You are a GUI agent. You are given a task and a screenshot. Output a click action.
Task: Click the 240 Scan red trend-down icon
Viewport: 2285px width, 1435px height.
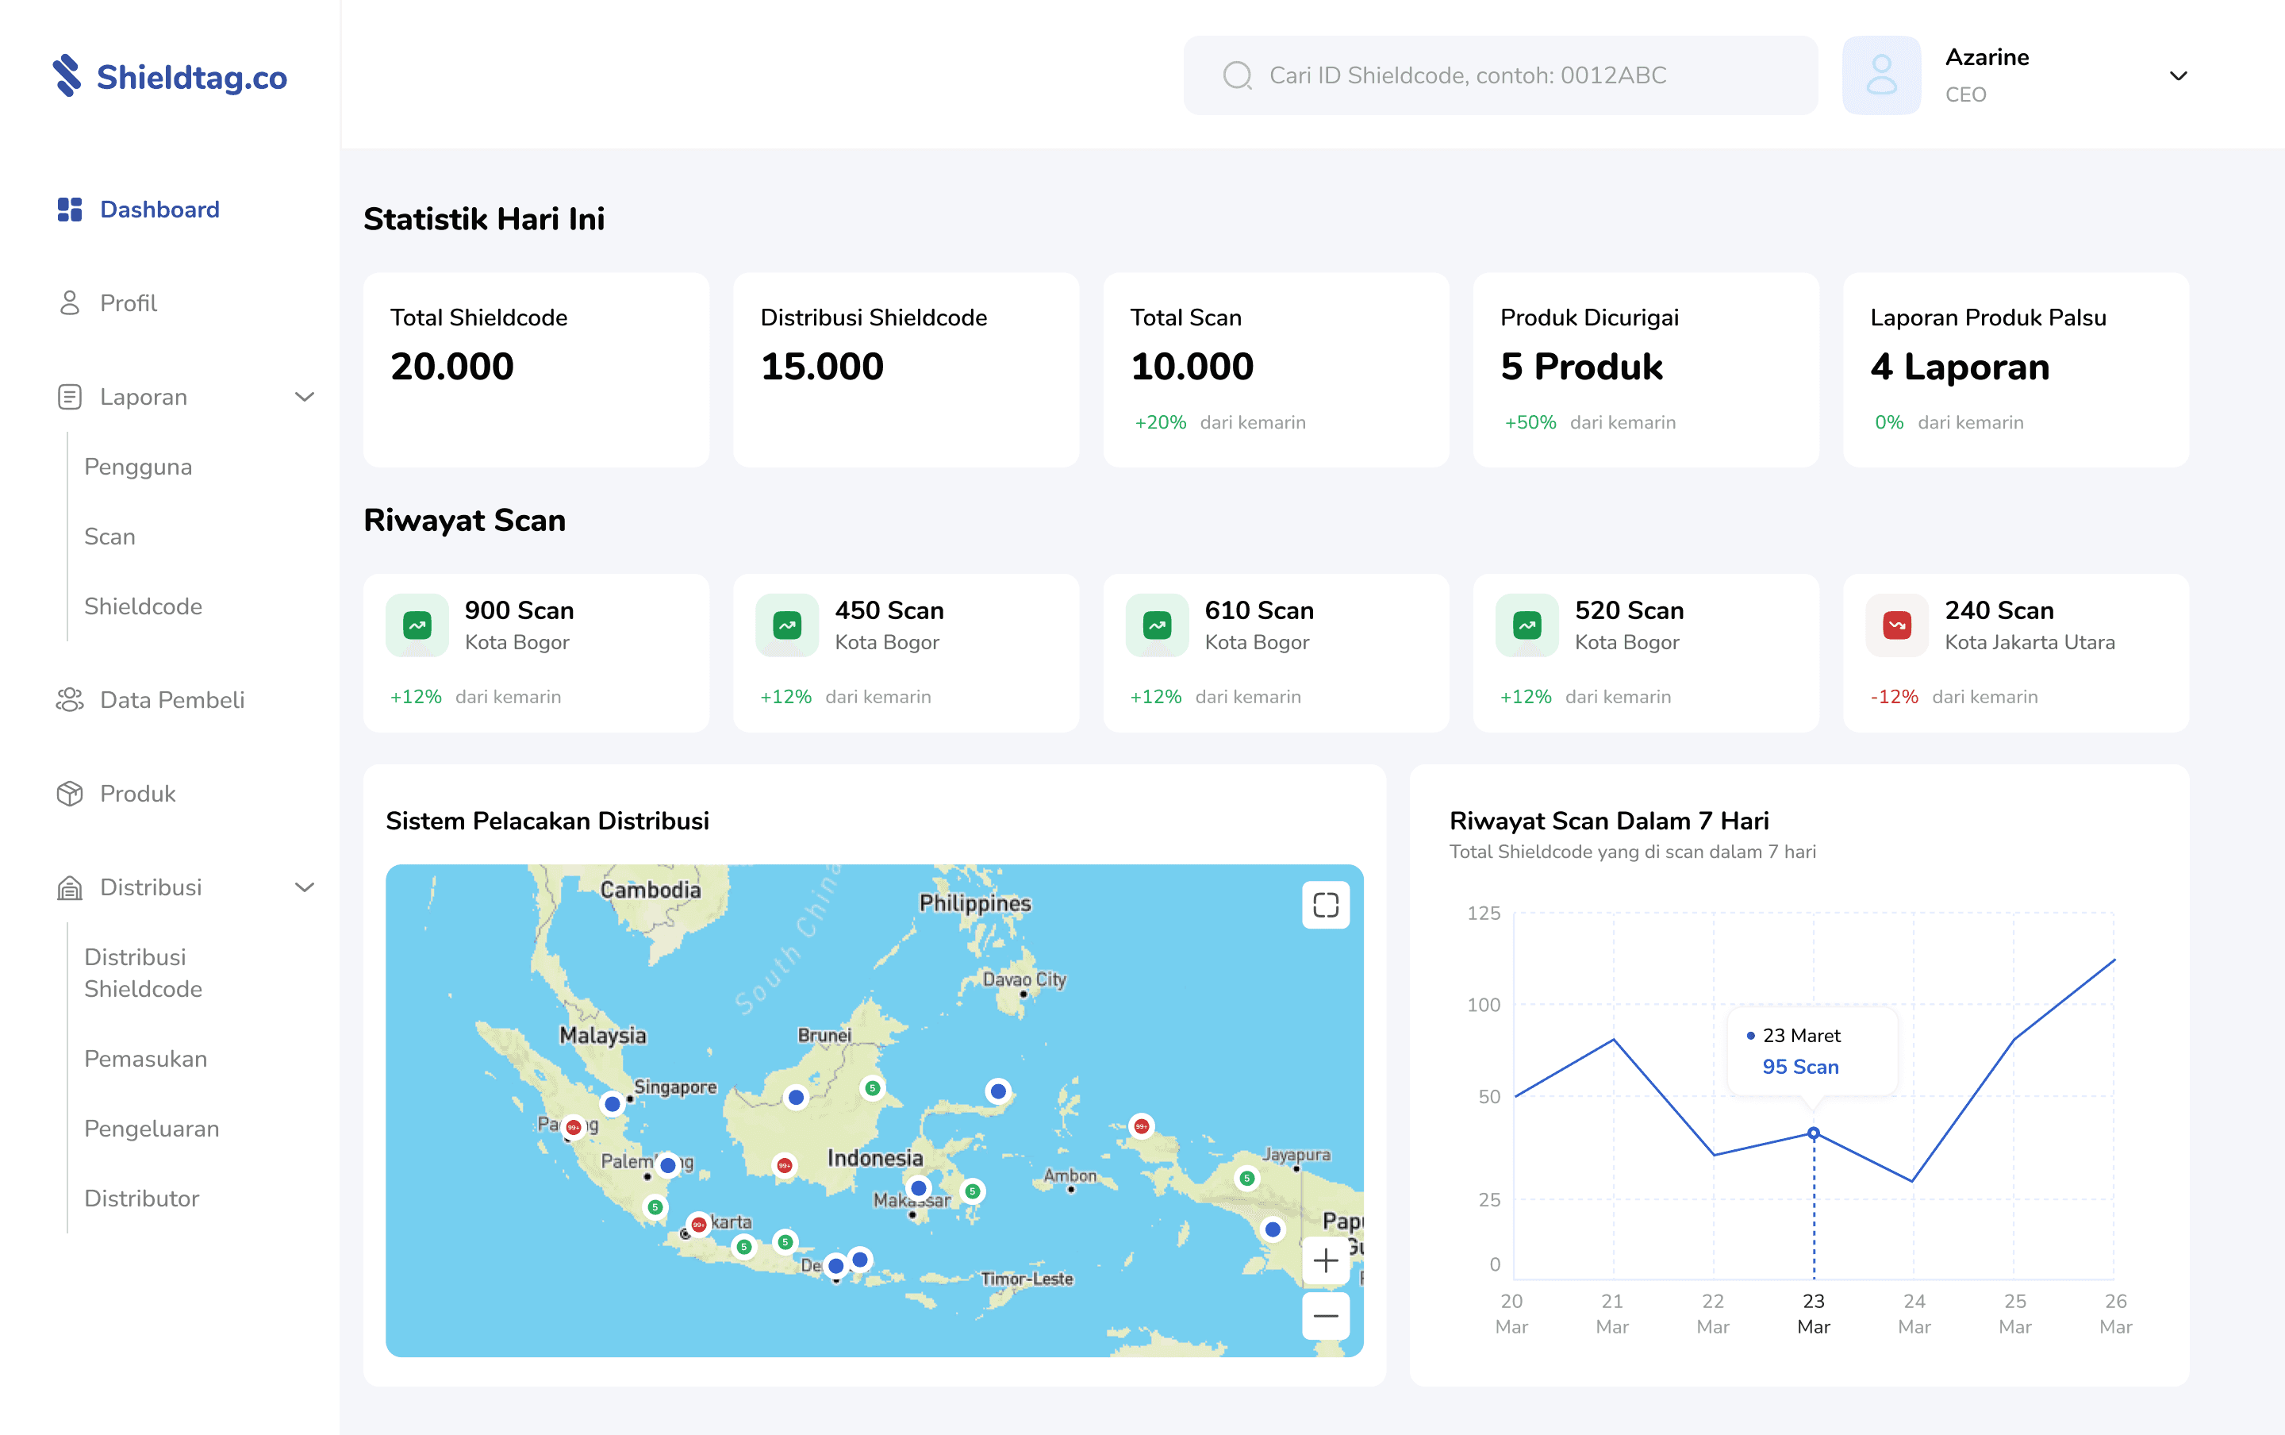pyautogui.click(x=1897, y=625)
